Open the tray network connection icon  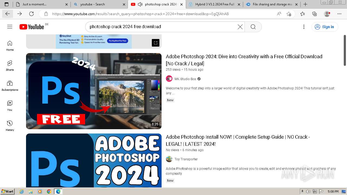tap(315, 191)
